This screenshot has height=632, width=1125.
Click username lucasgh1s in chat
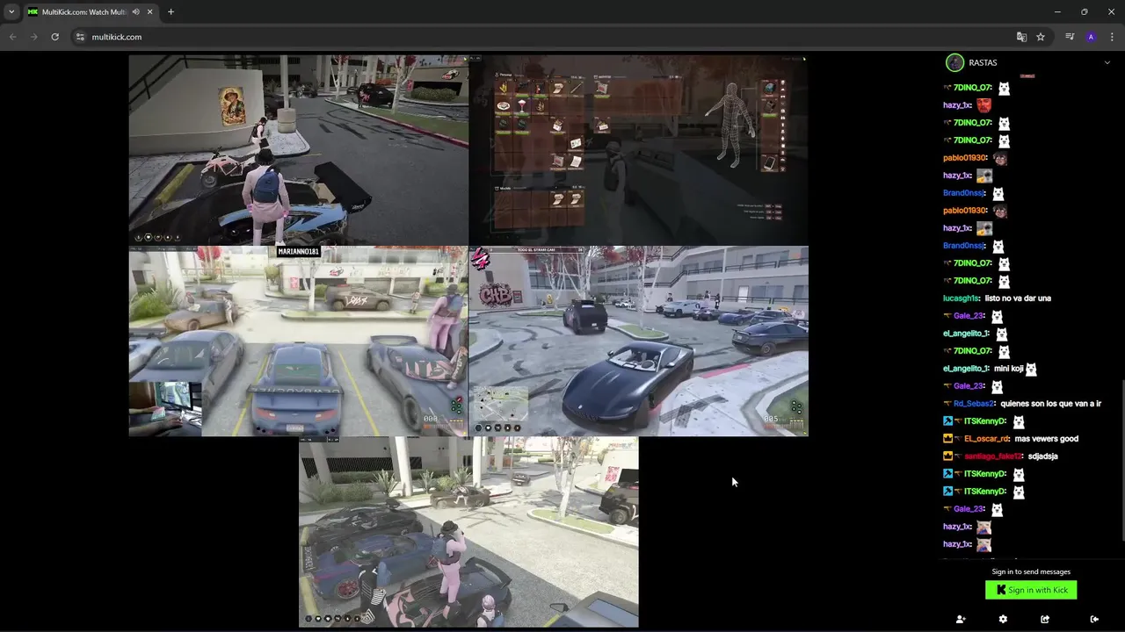[961, 298]
